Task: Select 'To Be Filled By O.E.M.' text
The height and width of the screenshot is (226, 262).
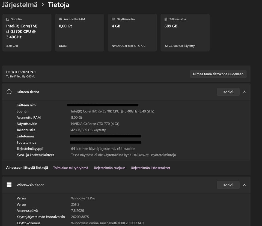Action: click(x=20, y=76)
